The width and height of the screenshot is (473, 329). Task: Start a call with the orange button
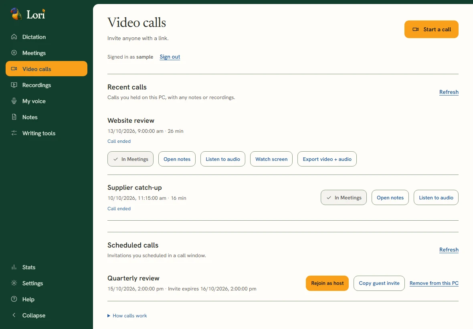tap(431, 29)
